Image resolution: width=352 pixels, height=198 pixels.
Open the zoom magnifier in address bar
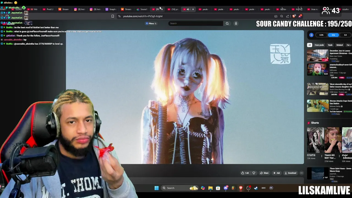[282, 16]
